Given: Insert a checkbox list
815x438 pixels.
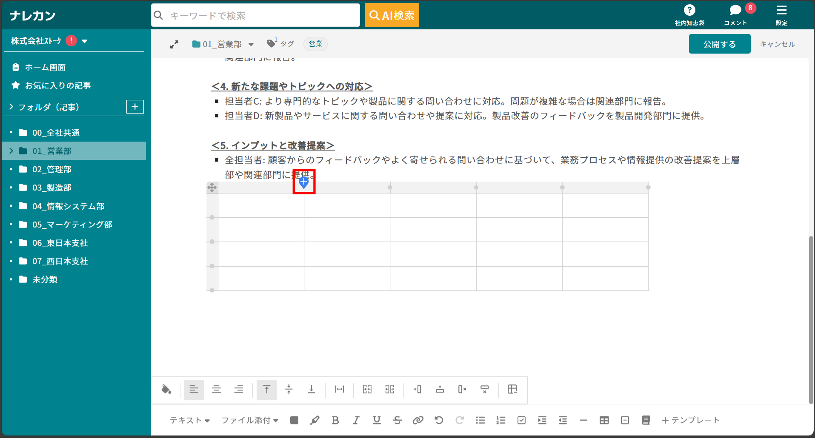Looking at the screenshot, I should point(521,420).
